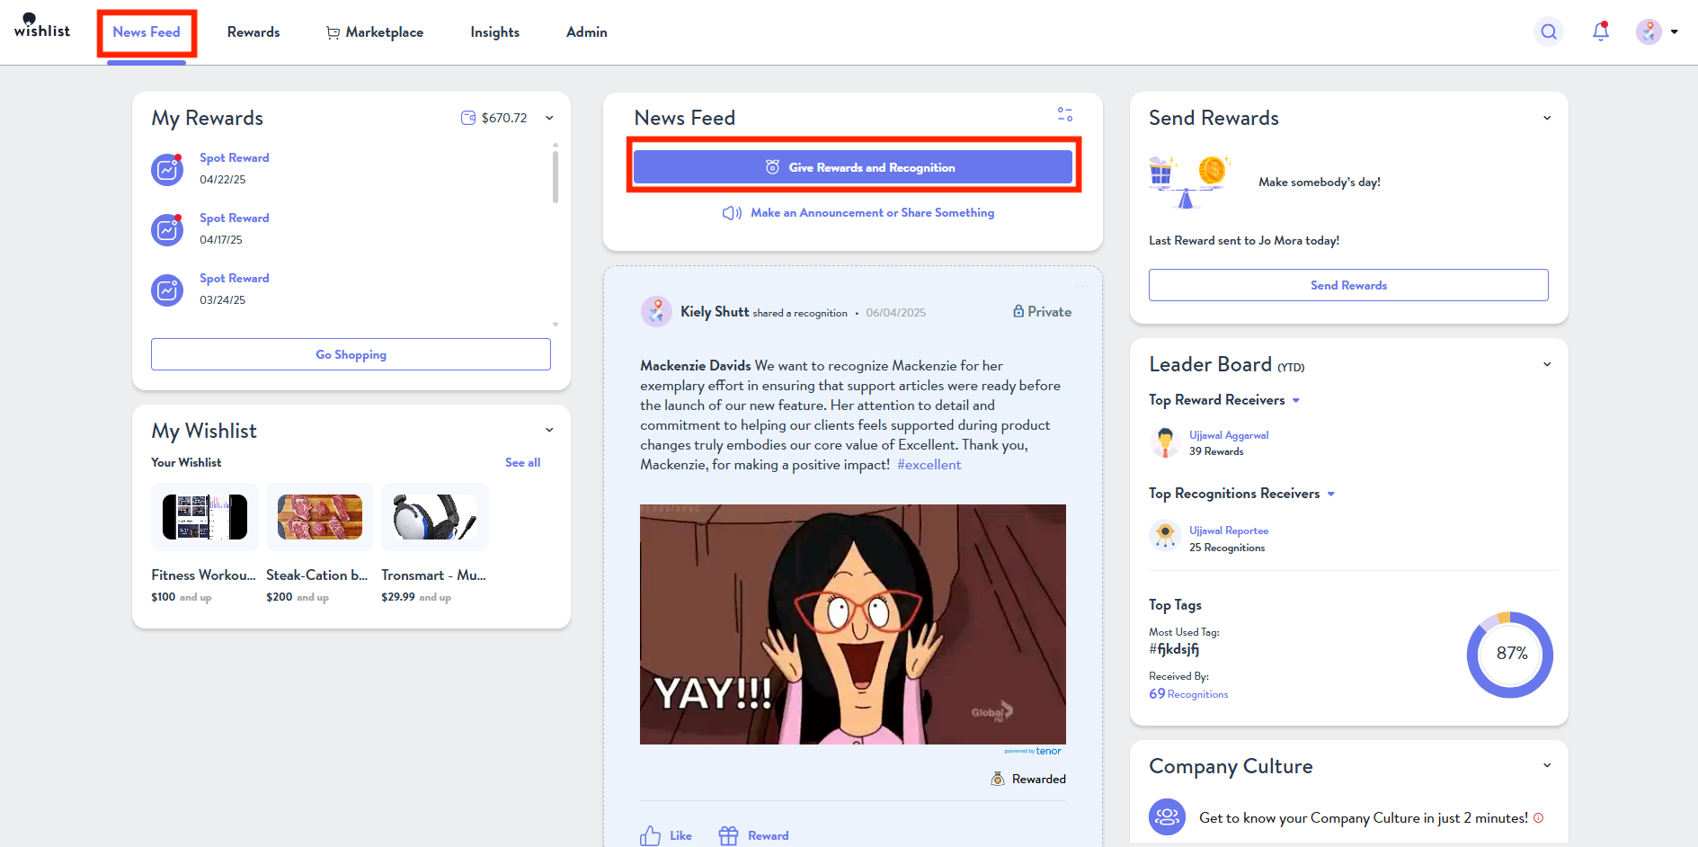Click Ujjawal Aggarwal's avatar
Screen dimensions: 1698x847
click(1165, 442)
